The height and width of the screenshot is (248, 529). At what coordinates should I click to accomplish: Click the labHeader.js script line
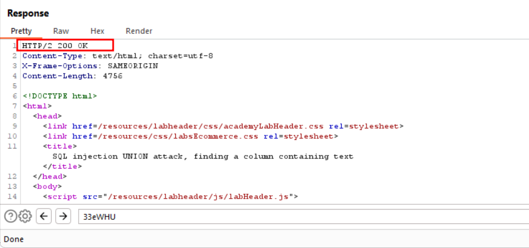pos(171,196)
